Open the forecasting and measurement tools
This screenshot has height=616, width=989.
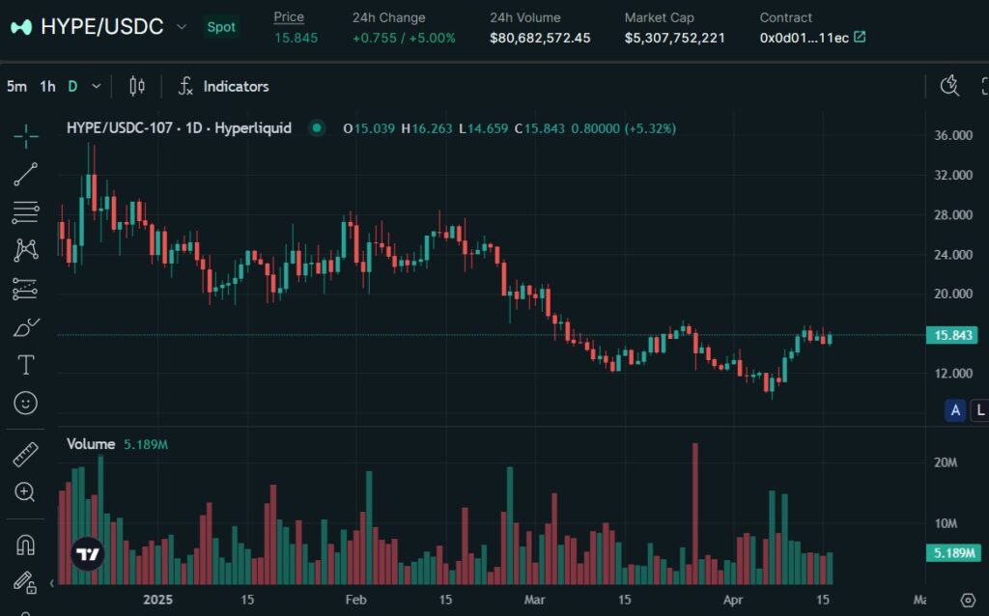[x=26, y=289]
